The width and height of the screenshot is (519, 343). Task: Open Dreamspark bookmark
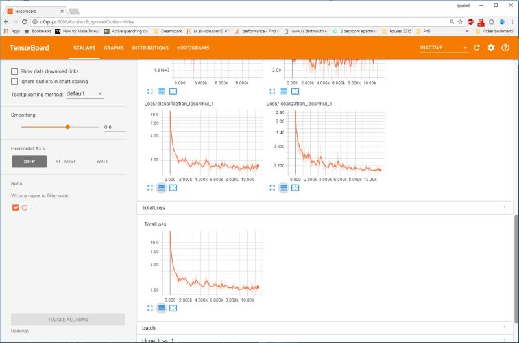[167, 31]
